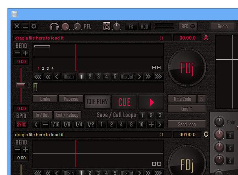
Task: Click the headphone volume knob
Action: click(65, 27)
